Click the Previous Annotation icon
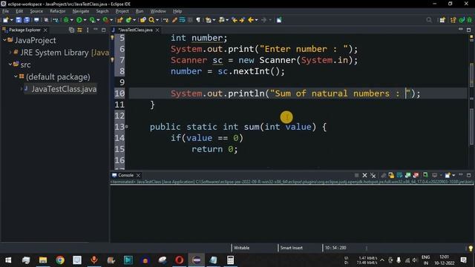 coord(221,20)
